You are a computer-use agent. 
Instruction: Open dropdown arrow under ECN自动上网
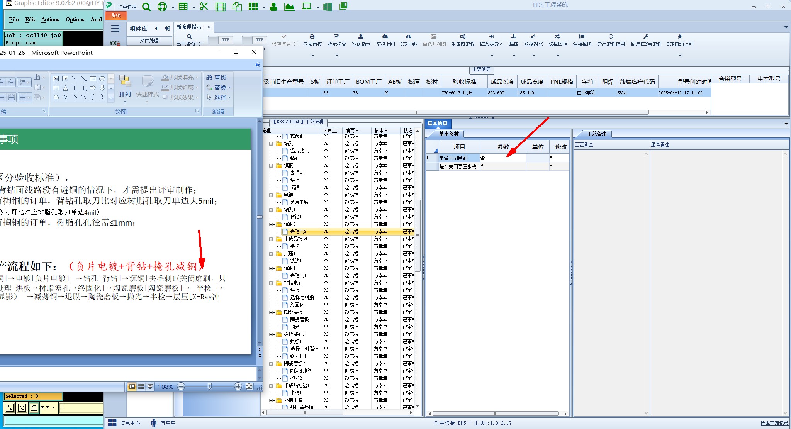680,56
